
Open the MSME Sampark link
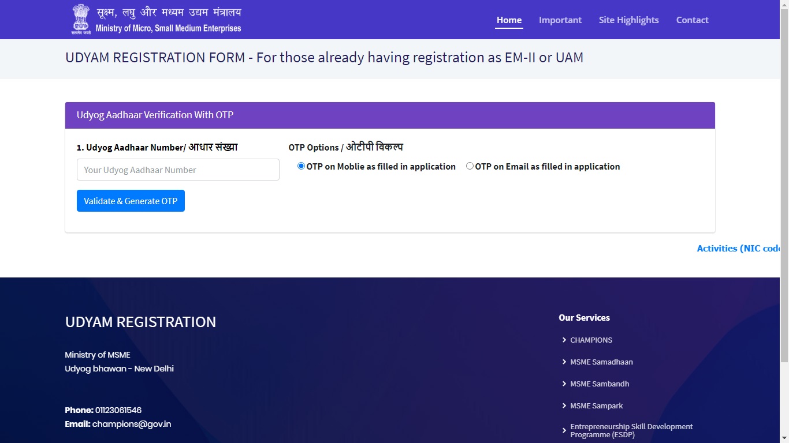[x=597, y=406]
